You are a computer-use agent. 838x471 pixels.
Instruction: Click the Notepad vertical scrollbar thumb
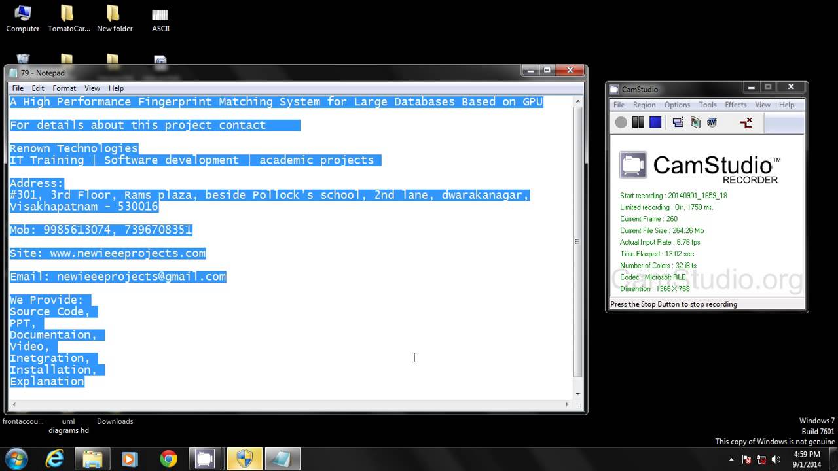[577, 242]
